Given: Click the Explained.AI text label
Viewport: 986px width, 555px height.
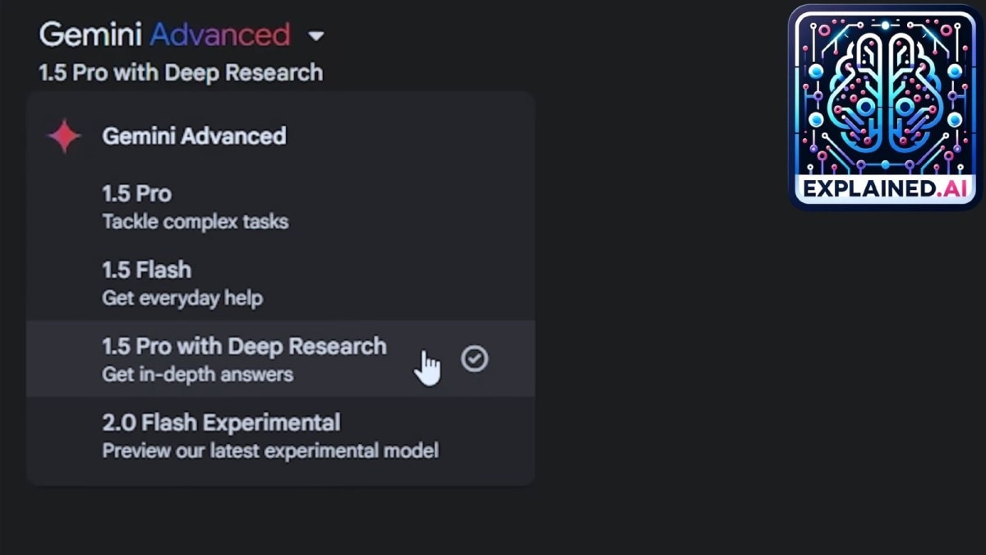Looking at the screenshot, I should click(x=885, y=188).
